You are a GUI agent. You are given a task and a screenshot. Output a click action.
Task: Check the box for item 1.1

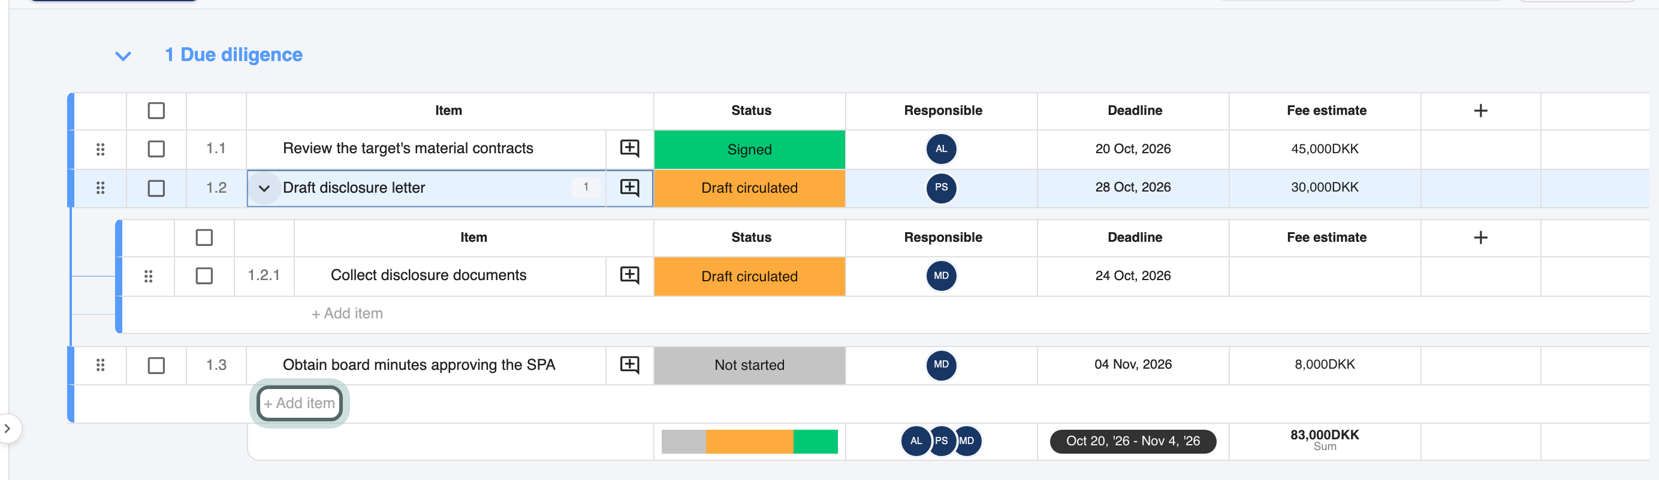[156, 149]
